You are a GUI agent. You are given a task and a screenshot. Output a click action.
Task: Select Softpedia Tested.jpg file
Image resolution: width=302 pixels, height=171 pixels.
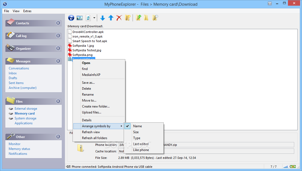pos(87,50)
